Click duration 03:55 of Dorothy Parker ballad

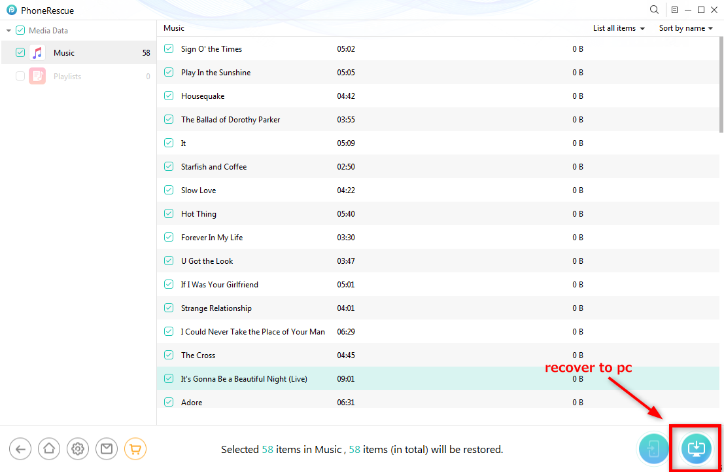point(346,120)
